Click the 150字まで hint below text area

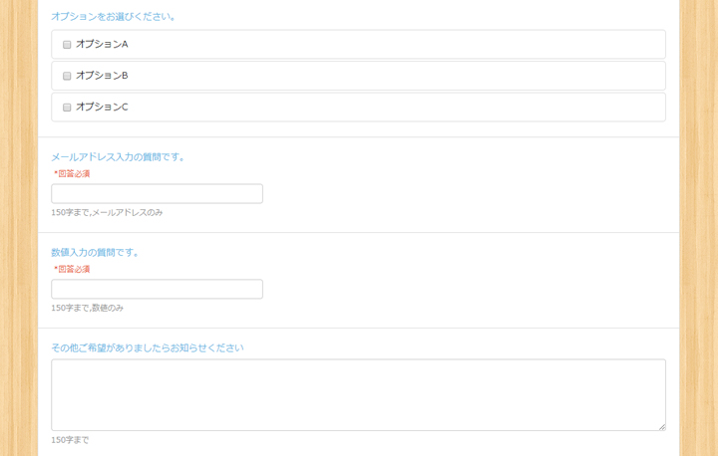point(70,440)
